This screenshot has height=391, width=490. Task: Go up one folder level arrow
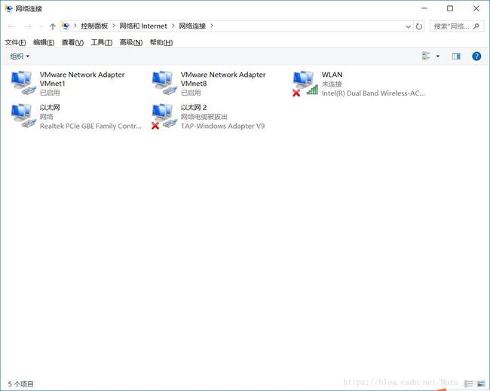(53, 26)
